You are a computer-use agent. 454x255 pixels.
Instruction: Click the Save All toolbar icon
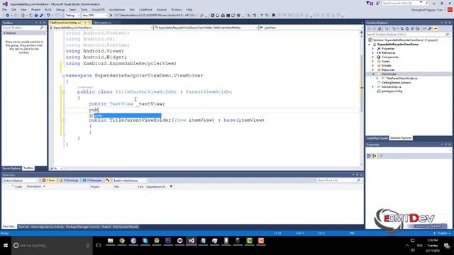(x=41, y=16)
